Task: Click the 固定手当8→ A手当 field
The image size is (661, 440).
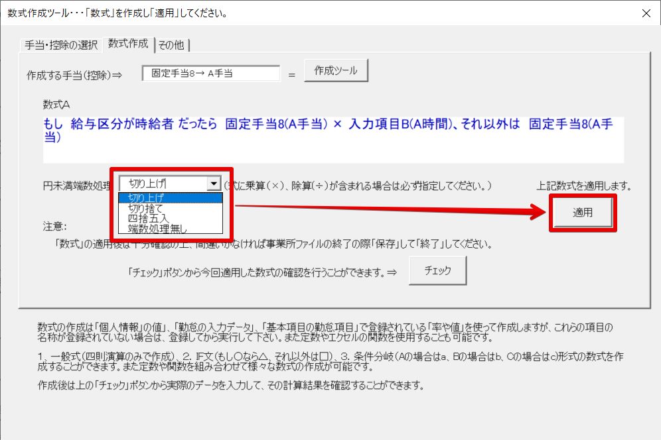Action: [211, 74]
